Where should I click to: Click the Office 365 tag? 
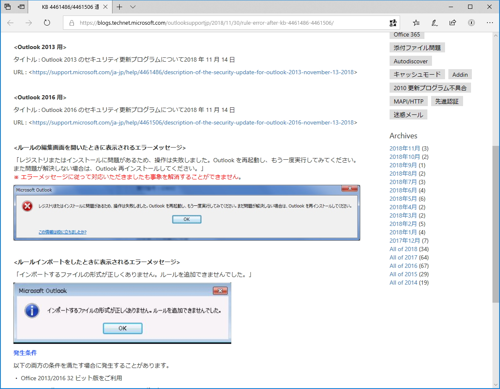(406, 35)
